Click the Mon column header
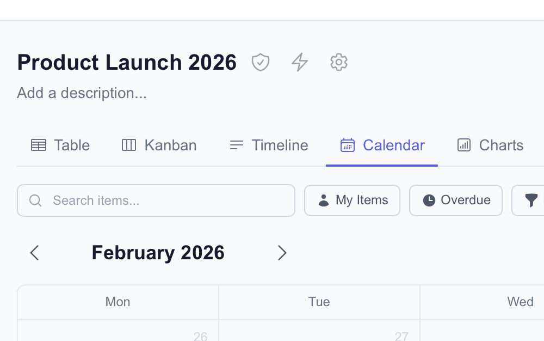Image resolution: width=544 pixels, height=341 pixels. (118, 302)
